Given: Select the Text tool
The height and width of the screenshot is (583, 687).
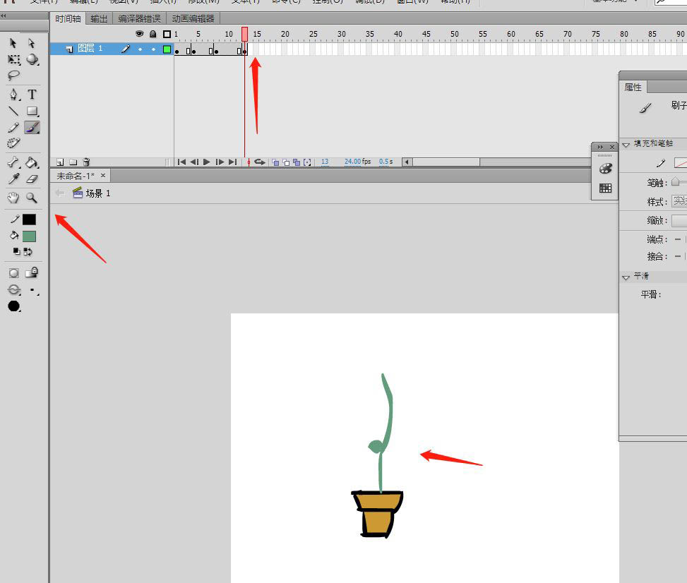Looking at the screenshot, I should tap(32, 94).
